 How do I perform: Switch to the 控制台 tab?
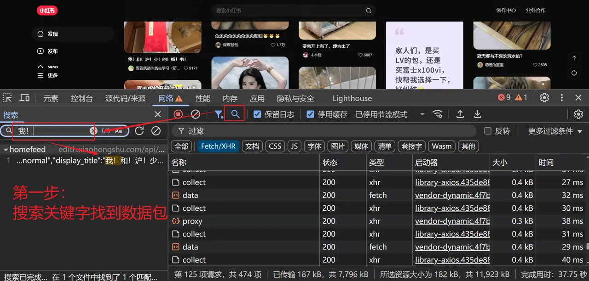pos(81,98)
